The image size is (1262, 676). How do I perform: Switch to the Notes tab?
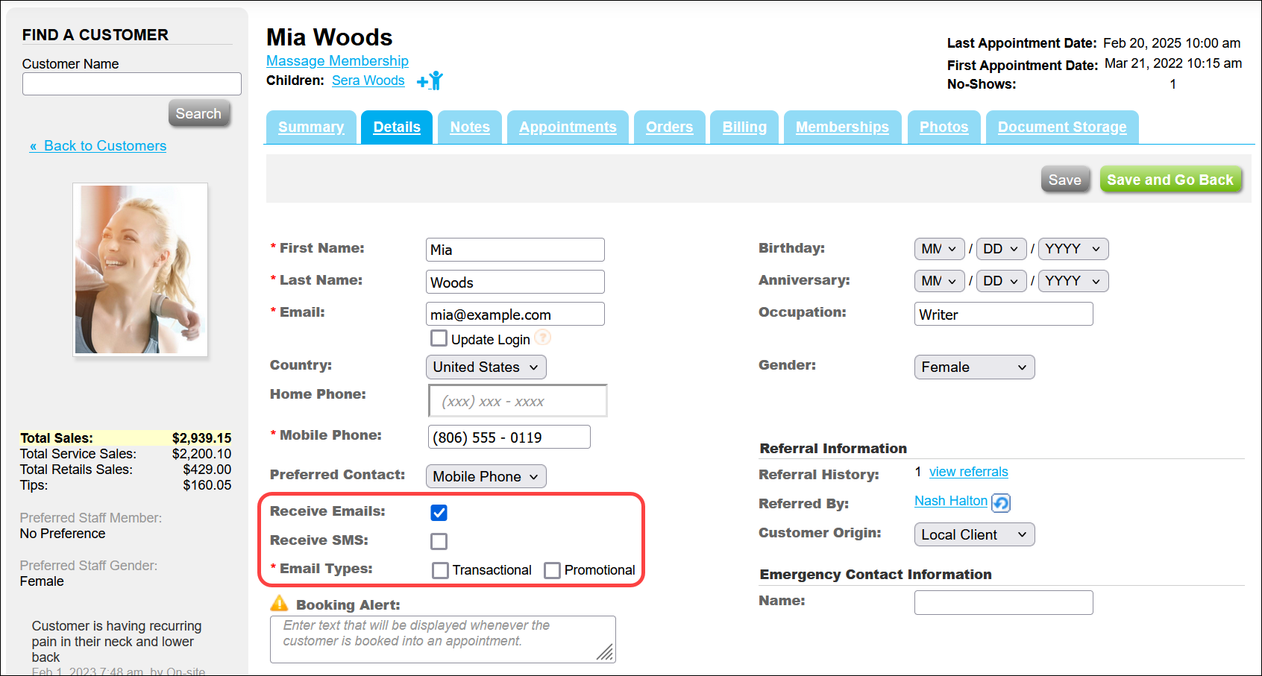[x=469, y=127]
